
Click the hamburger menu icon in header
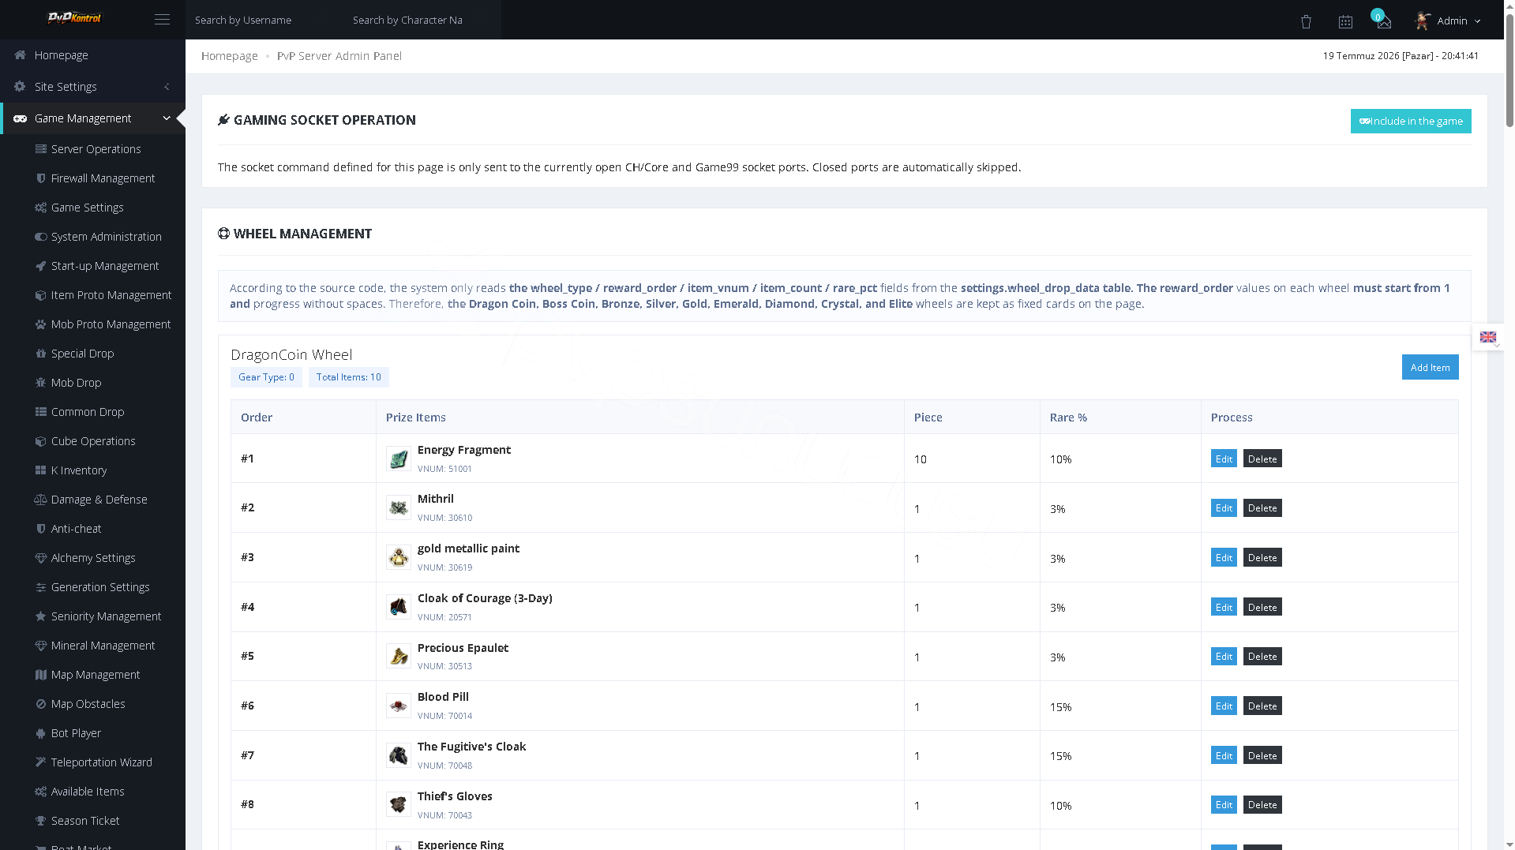click(x=162, y=20)
